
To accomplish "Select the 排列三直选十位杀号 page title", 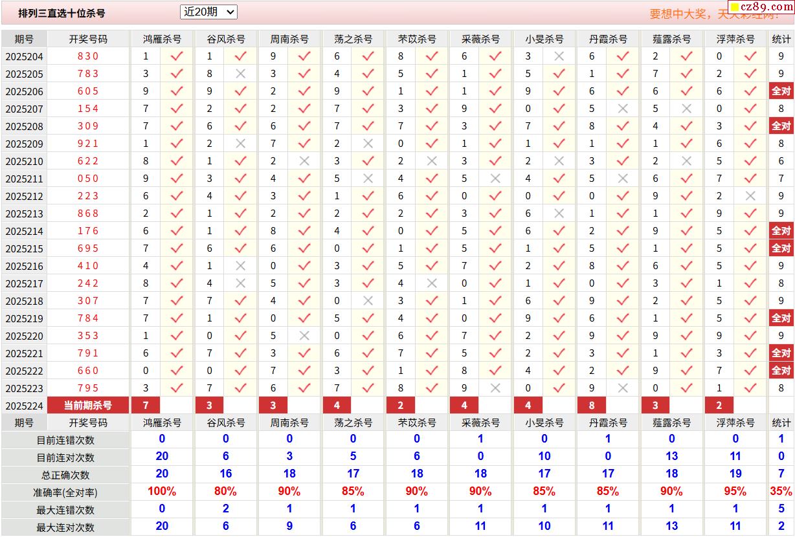I will coord(62,13).
